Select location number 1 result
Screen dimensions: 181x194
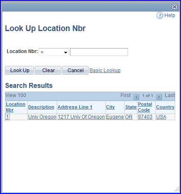[7, 117]
